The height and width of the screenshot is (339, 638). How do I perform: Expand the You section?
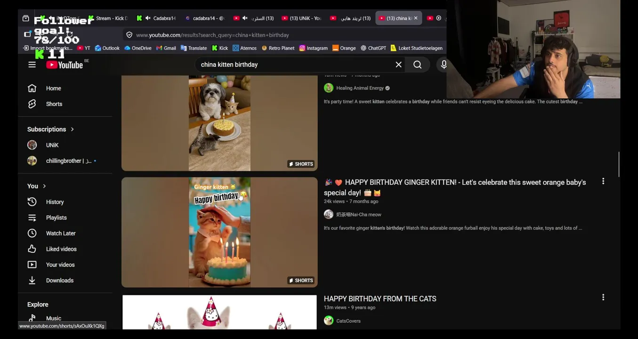pos(36,186)
